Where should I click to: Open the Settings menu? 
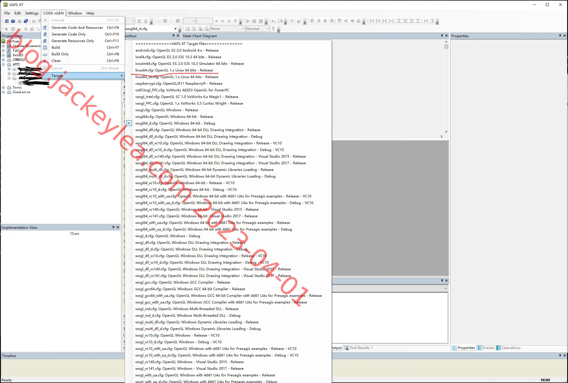click(x=32, y=13)
